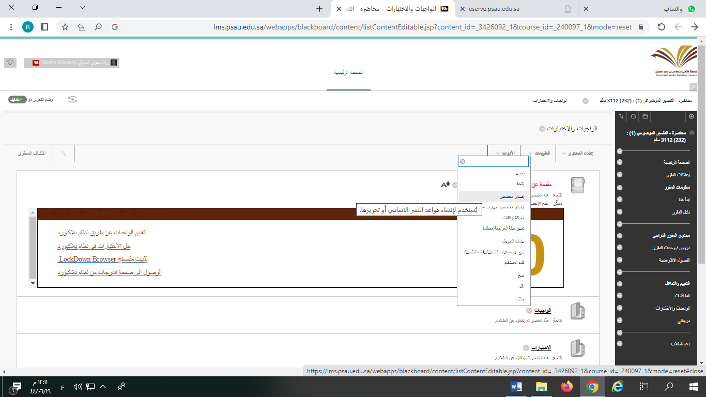Click the logout power icon

[x=10, y=63]
